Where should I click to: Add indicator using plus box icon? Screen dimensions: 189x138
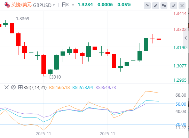pos(21,87)
